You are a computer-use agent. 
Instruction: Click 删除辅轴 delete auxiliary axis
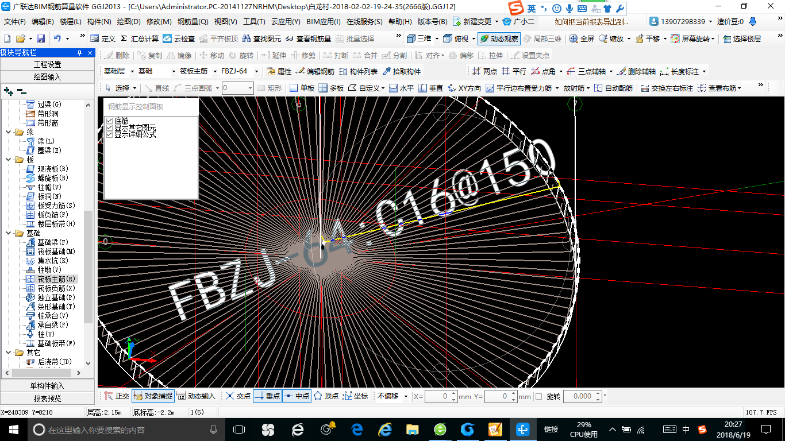pyautogui.click(x=636, y=71)
